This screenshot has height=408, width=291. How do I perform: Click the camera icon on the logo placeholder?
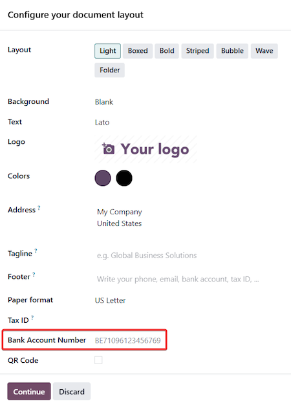coord(108,149)
